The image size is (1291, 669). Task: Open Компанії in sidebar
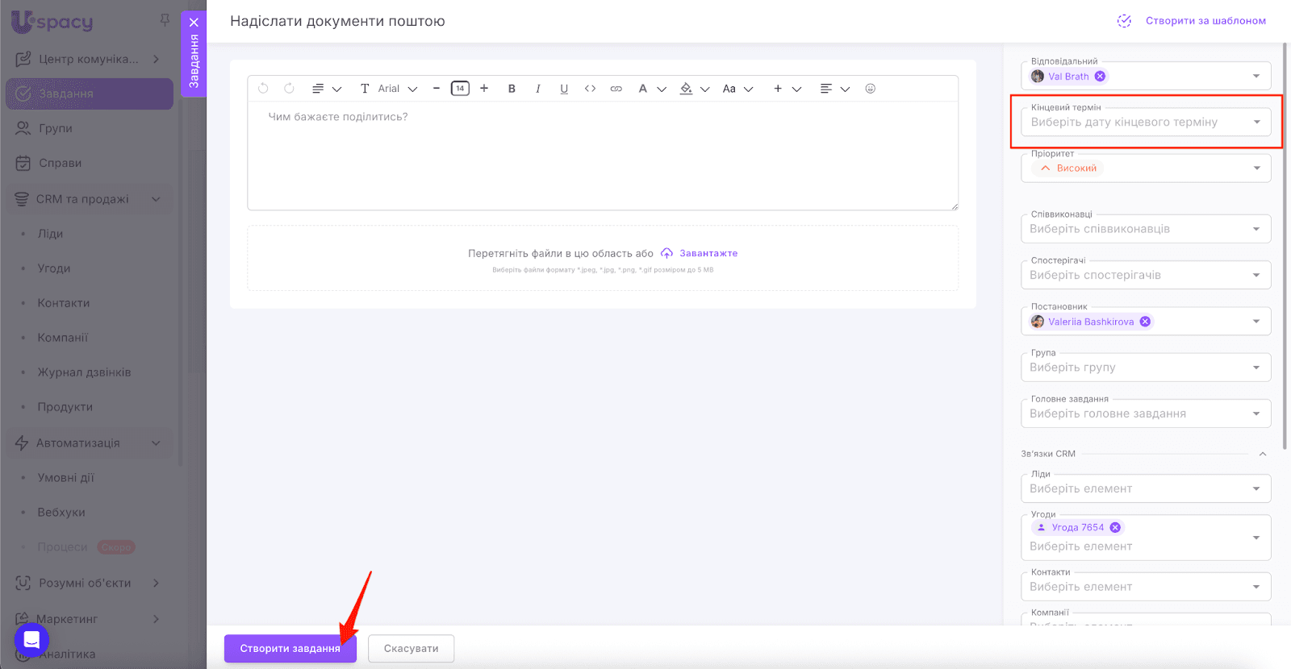(x=63, y=338)
